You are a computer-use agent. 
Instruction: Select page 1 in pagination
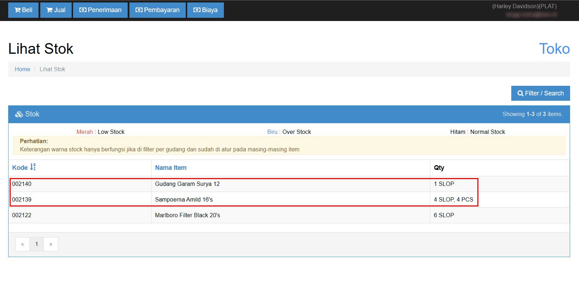(37, 244)
